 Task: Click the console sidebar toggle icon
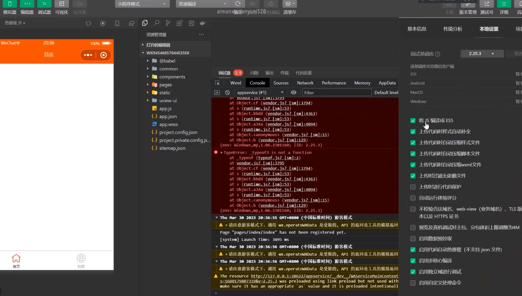click(217, 92)
